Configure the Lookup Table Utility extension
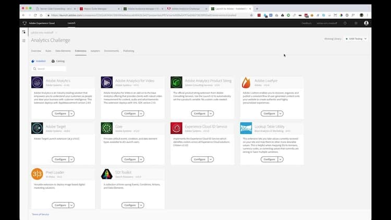Screen dimensions: 391x220 coord(270,159)
